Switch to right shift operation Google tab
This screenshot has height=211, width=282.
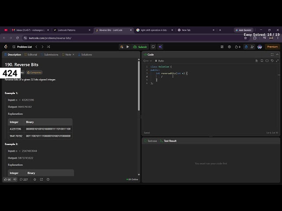[155, 30]
